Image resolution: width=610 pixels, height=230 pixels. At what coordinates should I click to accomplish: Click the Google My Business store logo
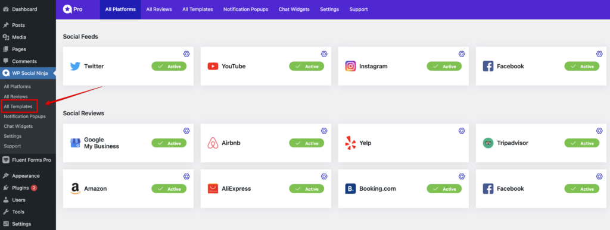click(75, 143)
